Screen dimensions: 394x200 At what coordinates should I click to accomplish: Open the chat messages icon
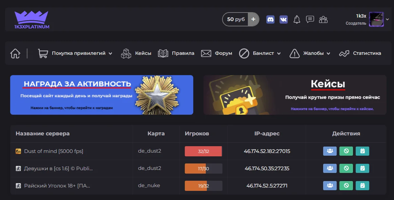(x=310, y=19)
